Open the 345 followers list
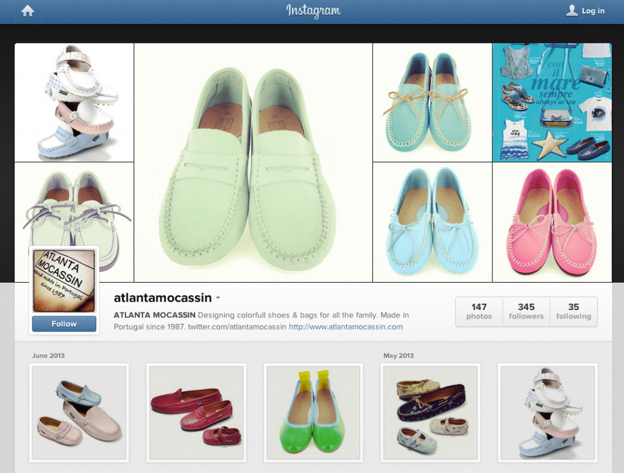Viewport: 624px width, 473px height. click(526, 312)
